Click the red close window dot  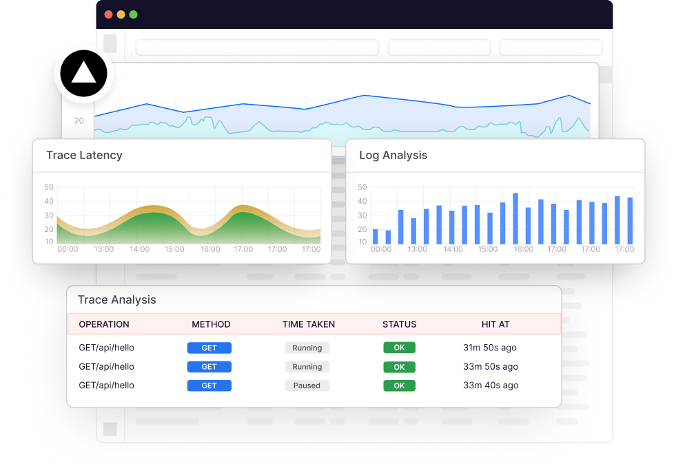tap(108, 14)
